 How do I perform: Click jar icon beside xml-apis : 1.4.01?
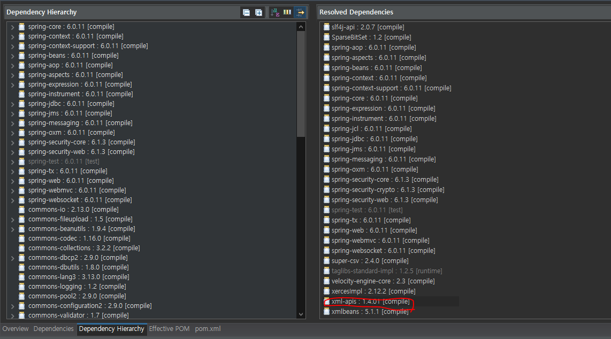point(326,301)
